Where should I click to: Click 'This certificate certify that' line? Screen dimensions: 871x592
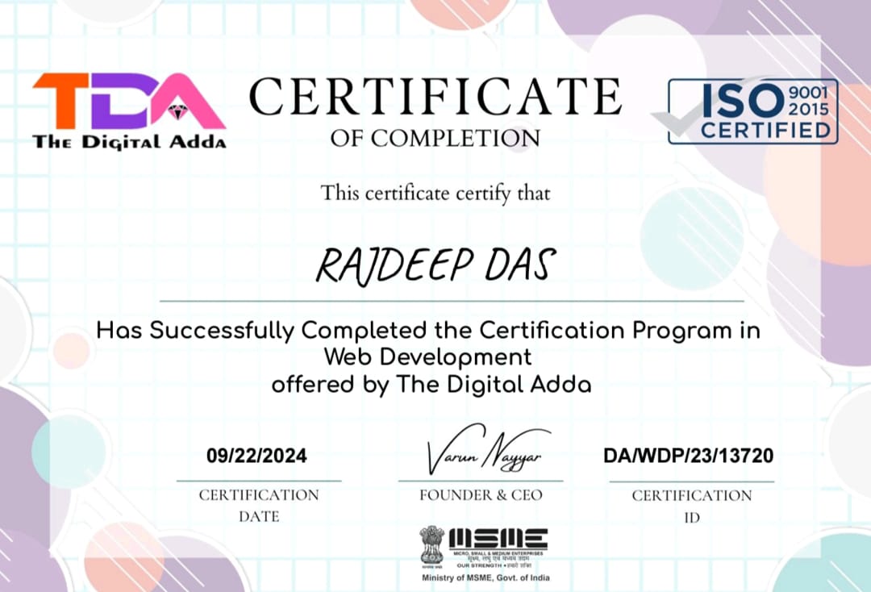tap(435, 194)
